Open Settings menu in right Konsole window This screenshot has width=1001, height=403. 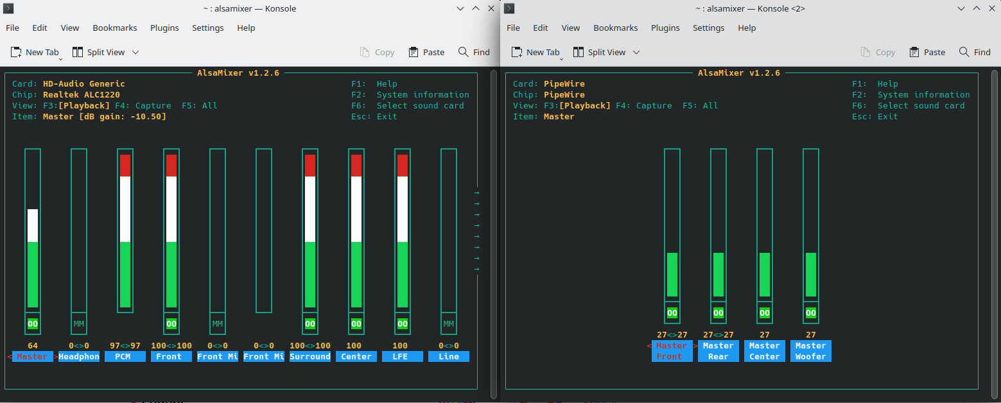pos(708,28)
